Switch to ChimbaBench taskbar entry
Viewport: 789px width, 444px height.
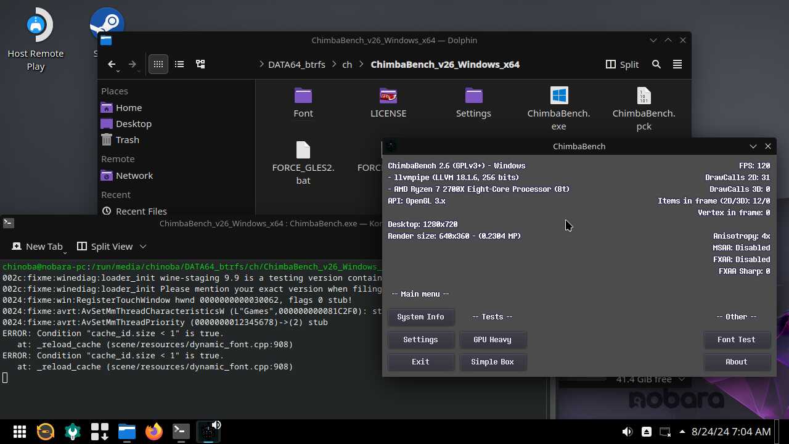click(x=208, y=432)
